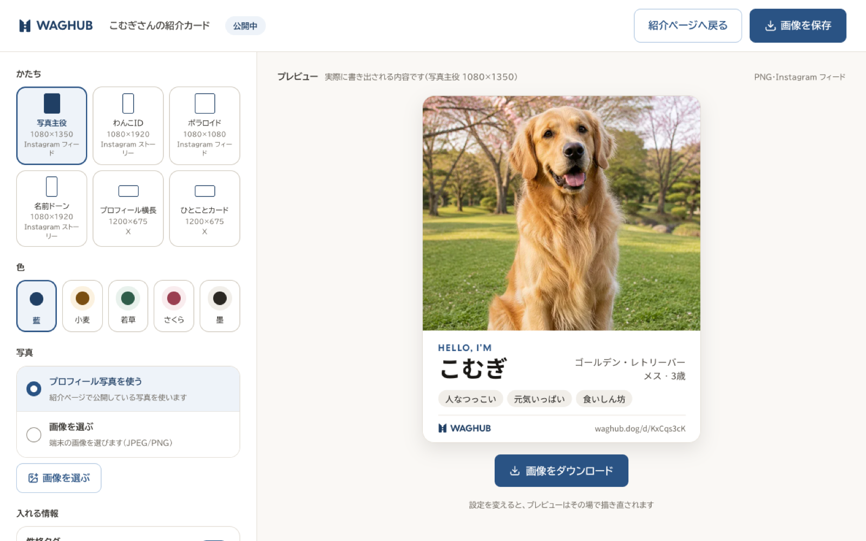The height and width of the screenshot is (541, 866).
Task: Click the download icon in 画像を保存
Action: tap(770, 26)
